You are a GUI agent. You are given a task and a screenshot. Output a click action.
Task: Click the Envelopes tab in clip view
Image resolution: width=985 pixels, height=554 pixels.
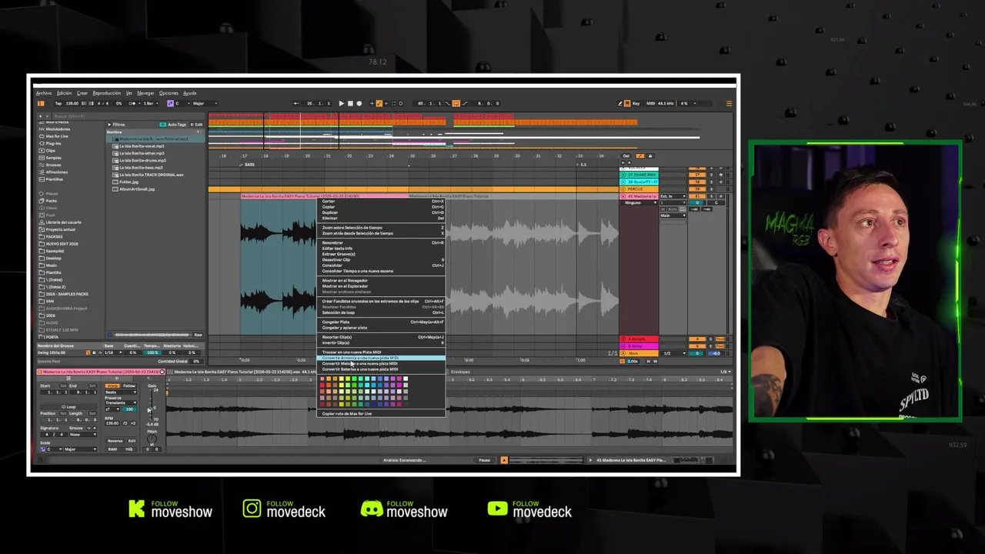tap(460, 372)
